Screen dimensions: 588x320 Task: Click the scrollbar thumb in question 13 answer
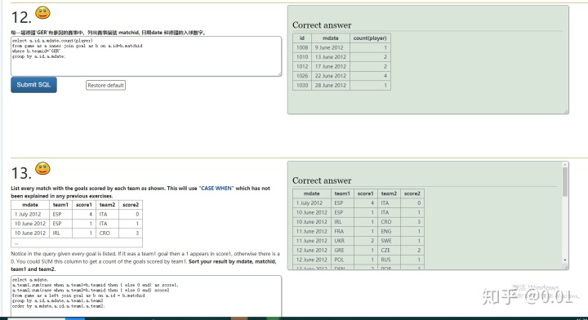[x=565, y=181]
